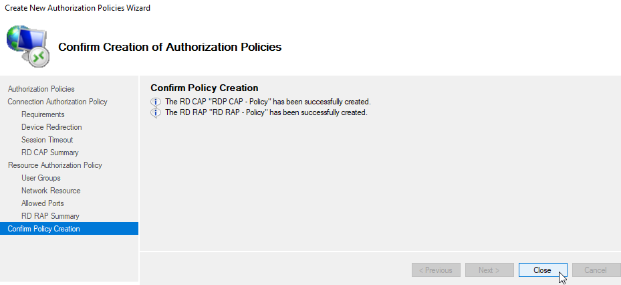
Task: Open the Session Timeout step
Action: [47, 140]
